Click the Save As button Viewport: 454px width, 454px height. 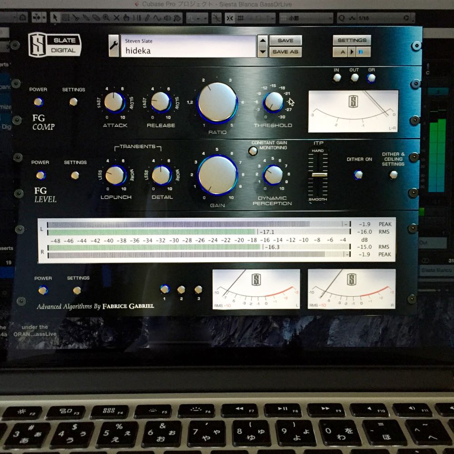285,52
